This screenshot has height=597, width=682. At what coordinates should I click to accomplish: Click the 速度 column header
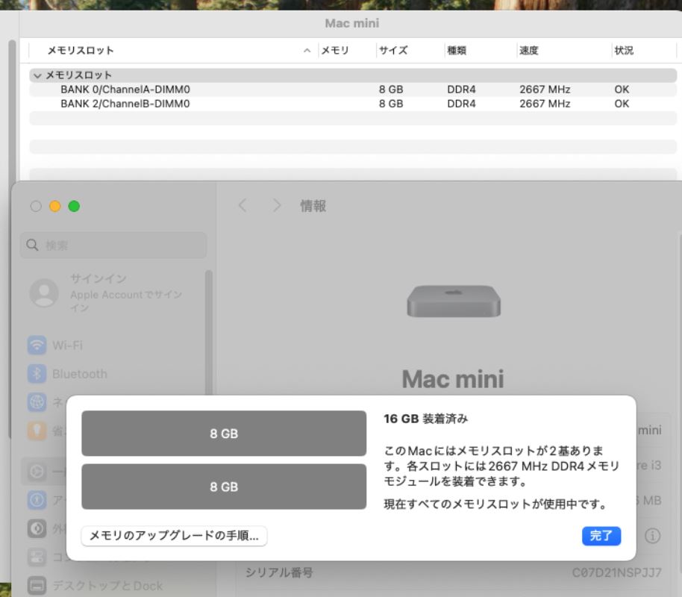coord(529,51)
